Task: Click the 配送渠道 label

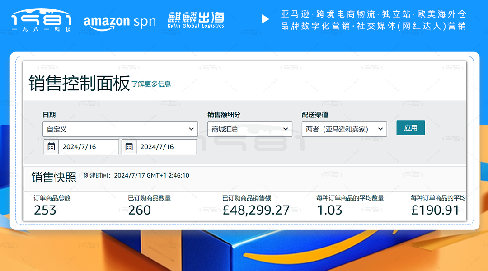Action: pos(315,115)
